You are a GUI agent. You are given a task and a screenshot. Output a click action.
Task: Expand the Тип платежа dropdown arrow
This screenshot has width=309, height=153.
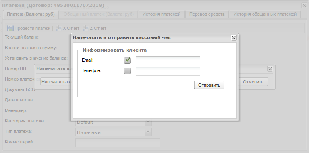148,132
